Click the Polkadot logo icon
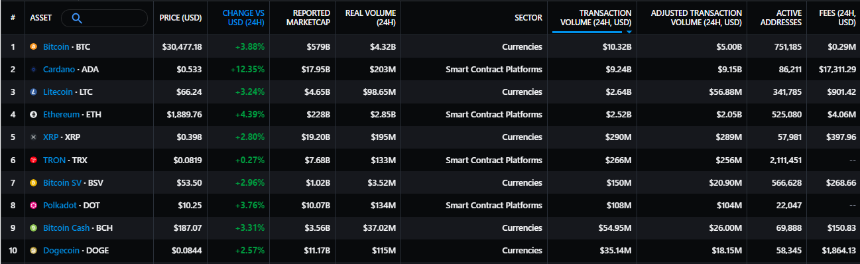 point(34,205)
